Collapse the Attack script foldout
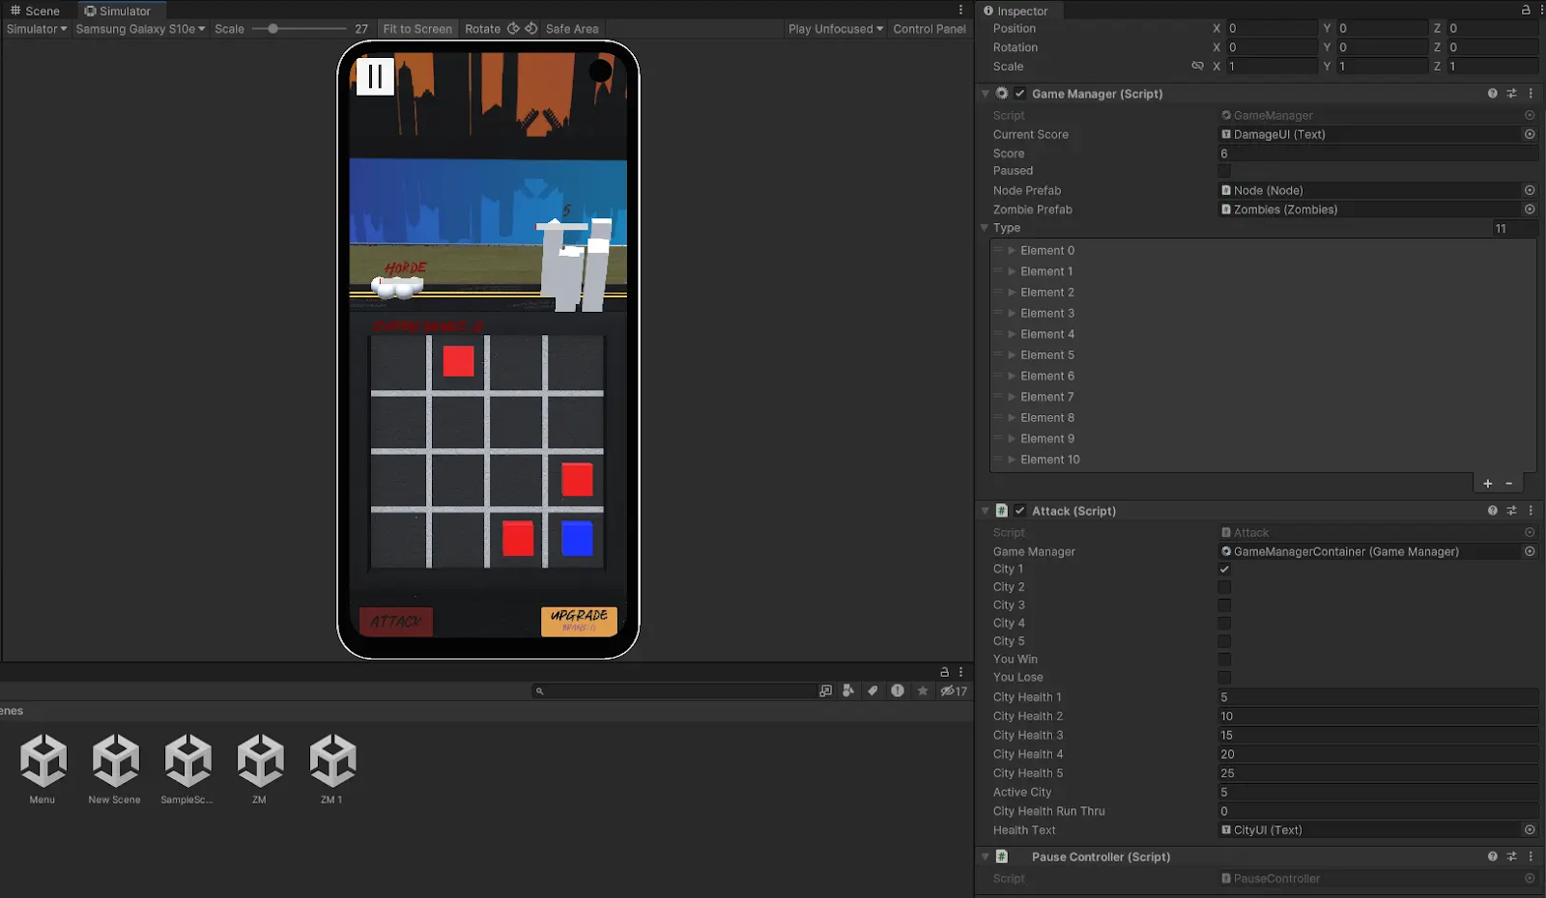Screen dimensions: 1546x898 tap(986, 511)
